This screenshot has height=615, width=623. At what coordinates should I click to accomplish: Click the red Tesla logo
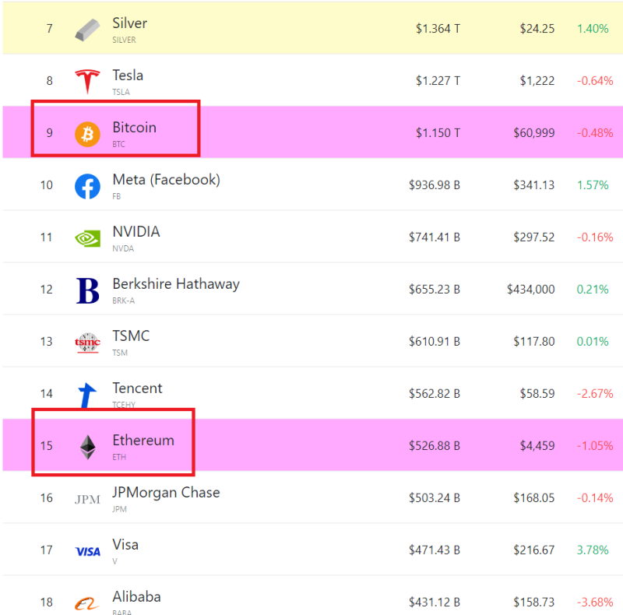point(87,82)
